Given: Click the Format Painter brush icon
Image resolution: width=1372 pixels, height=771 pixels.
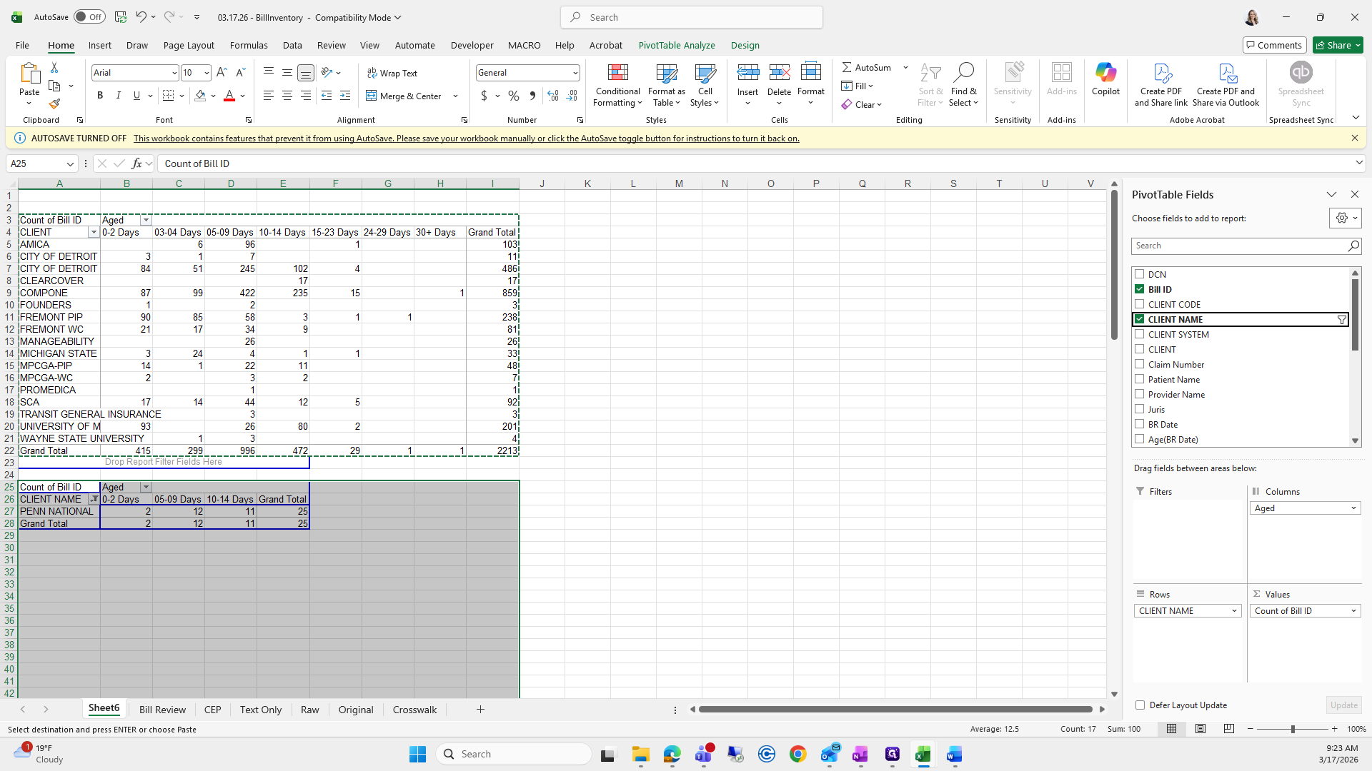Looking at the screenshot, I should 54,104.
